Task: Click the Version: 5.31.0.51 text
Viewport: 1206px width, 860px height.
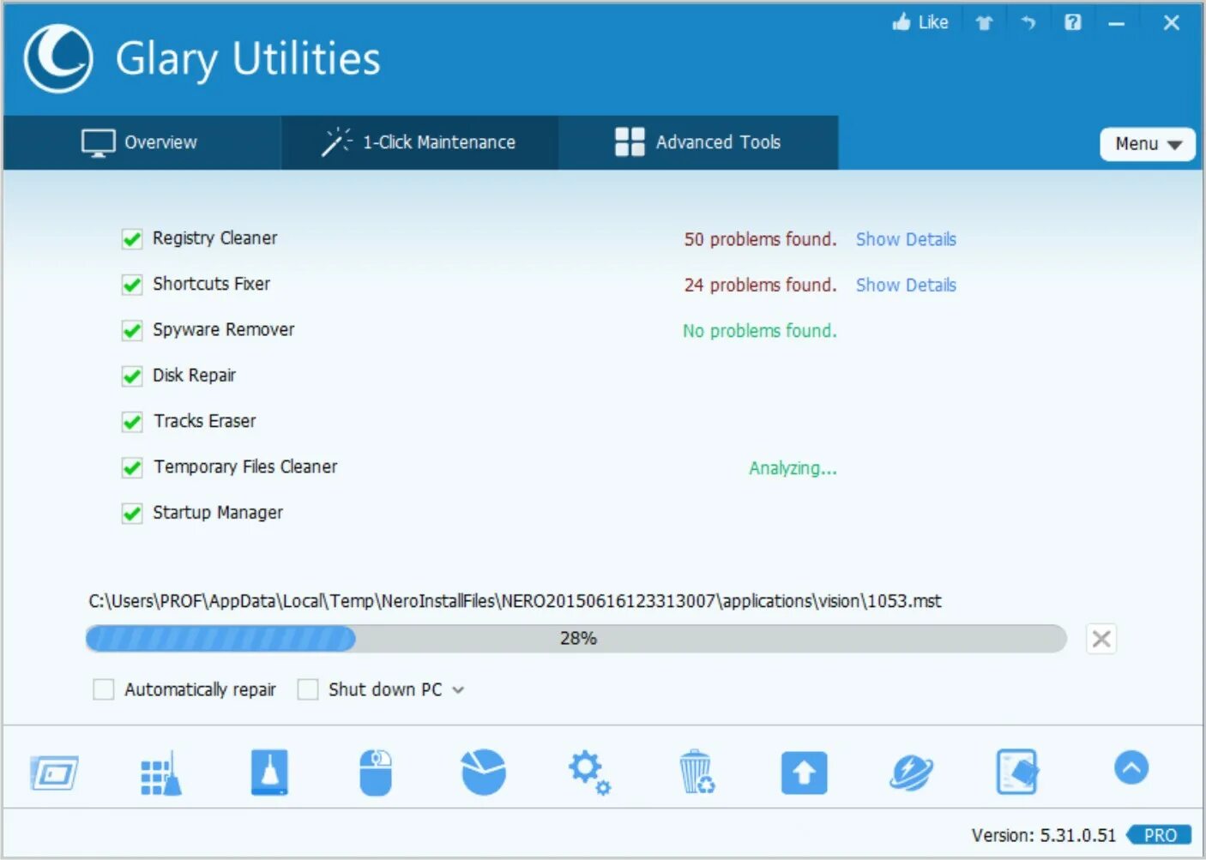Action: pyautogui.click(x=1044, y=835)
